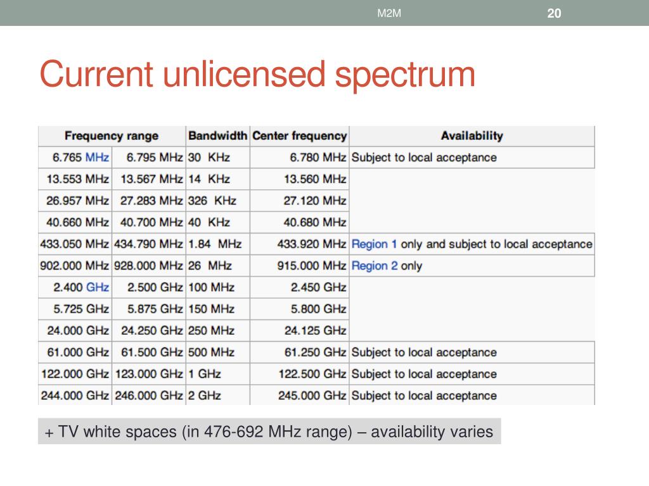Image resolution: width=649 pixels, height=486 pixels.
Task: Select the Frequency range column header
Action: (112, 136)
